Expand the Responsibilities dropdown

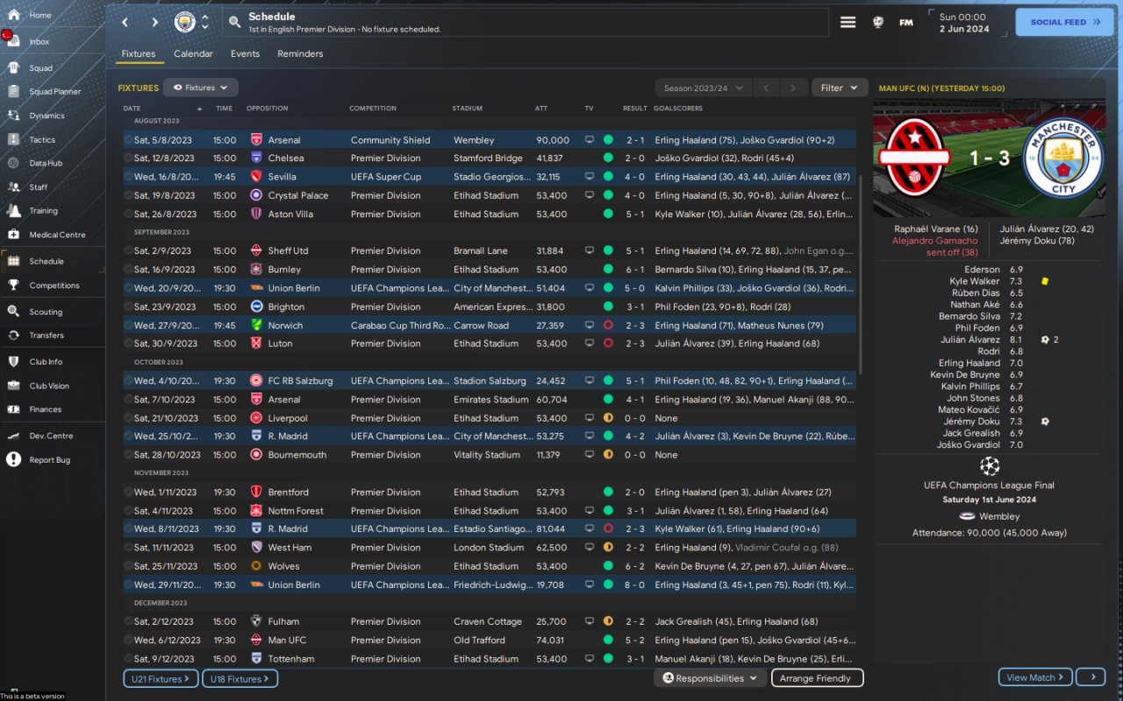coord(709,678)
